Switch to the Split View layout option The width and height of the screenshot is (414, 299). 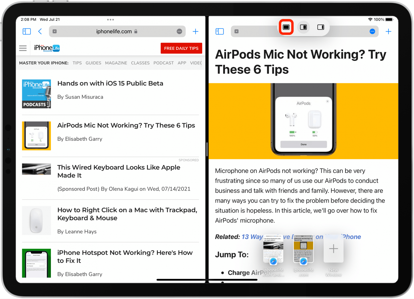(x=303, y=27)
